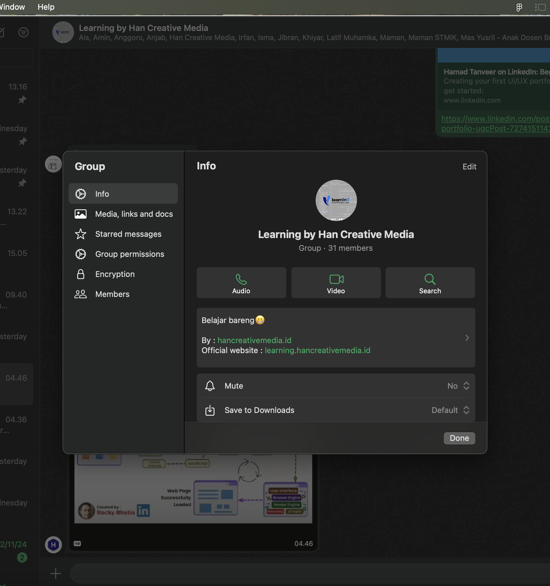Open Save to Downloads Default dropdown
550x586 pixels.
click(450, 410)
